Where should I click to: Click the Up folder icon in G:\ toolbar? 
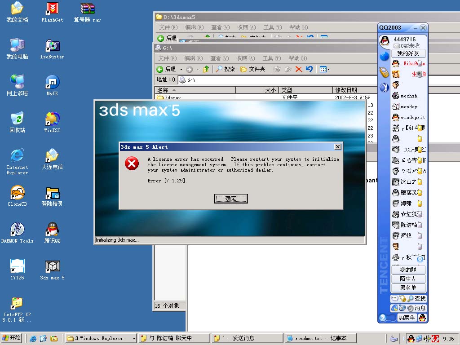[x=206, y=69]
